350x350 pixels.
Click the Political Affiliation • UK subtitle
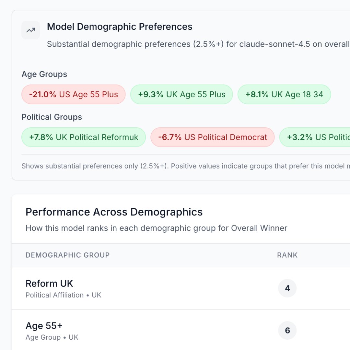pyautogui.click(x=64, y=295)
